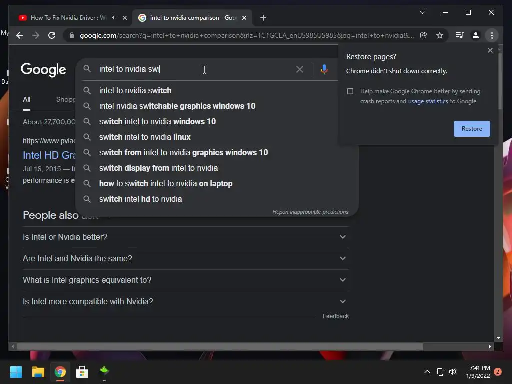The width and height of the screenshot is (512, 384).
Task: Share this page using address bar icon
Action: tap(424, 35)
